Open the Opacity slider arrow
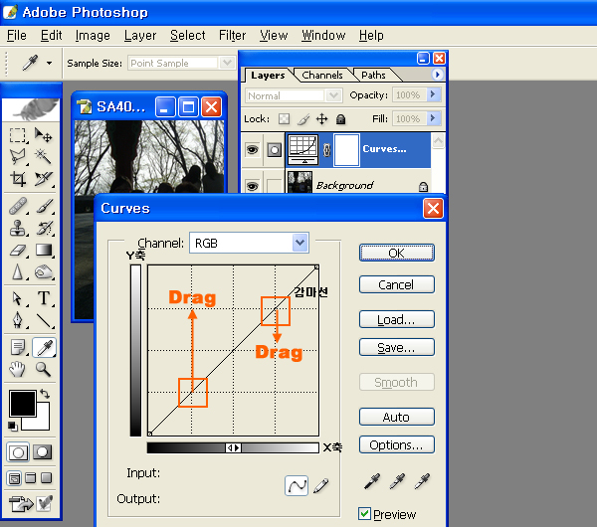The image size is (597, 527). coord(433,94)
